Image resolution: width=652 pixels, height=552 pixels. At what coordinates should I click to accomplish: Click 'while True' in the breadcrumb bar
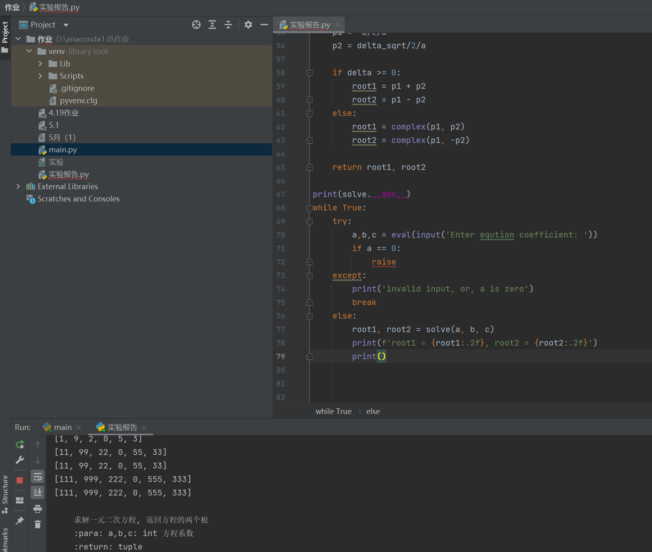tap(333, 411)
